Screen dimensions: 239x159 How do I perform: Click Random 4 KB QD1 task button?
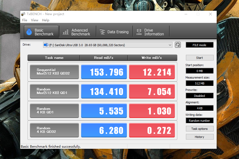coord(54,111)
